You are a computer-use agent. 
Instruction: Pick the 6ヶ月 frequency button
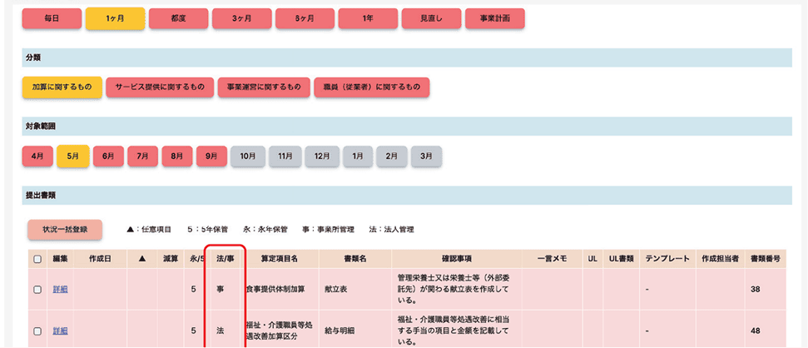(x=305, y=18)
